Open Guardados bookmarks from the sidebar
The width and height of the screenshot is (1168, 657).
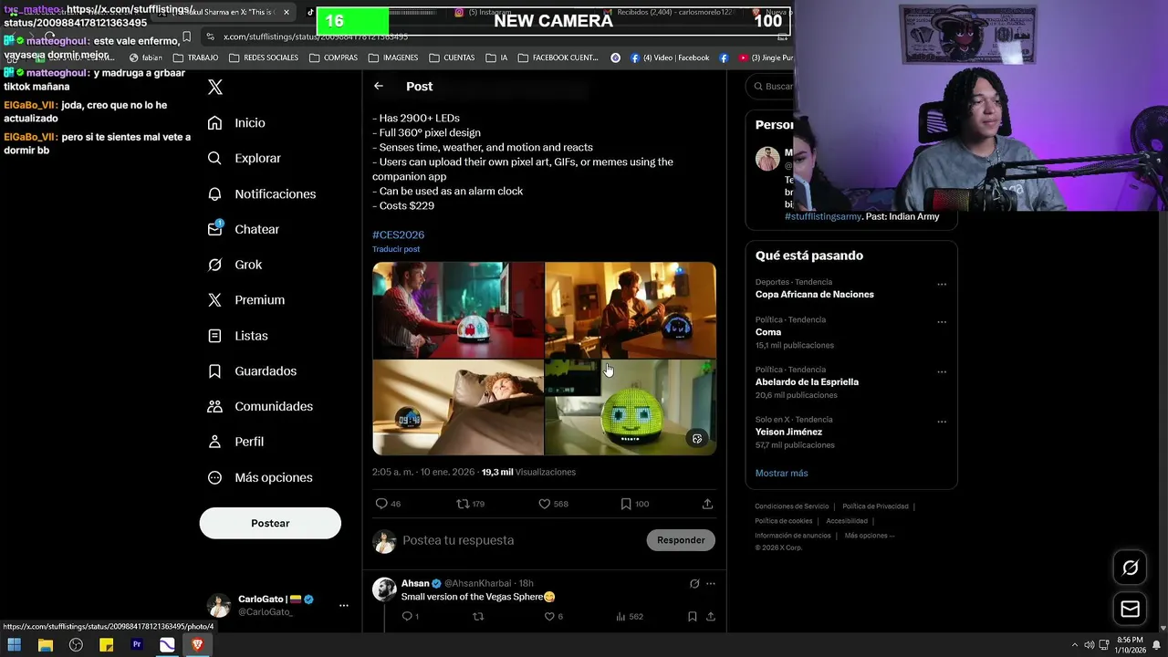click(x=252, y=371)
